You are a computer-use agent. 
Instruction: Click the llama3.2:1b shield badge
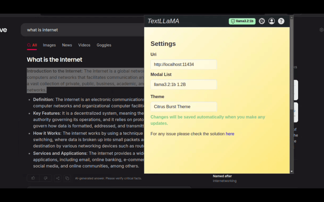coord(242,21)
